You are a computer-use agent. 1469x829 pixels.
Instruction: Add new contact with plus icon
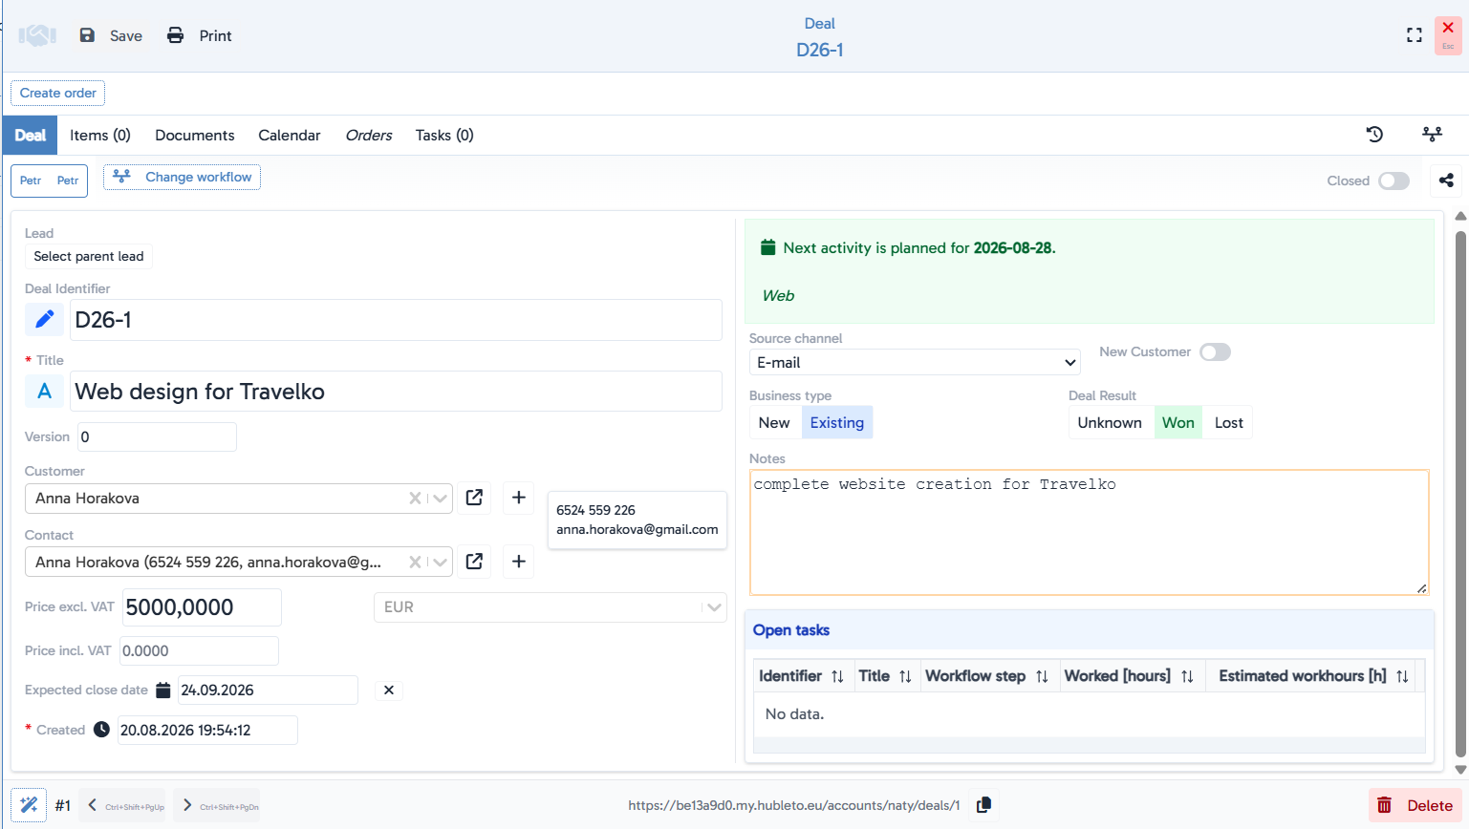(x=519, y=562)
